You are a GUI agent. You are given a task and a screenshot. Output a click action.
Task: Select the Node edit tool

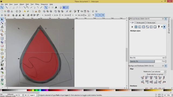click(2, 23)
